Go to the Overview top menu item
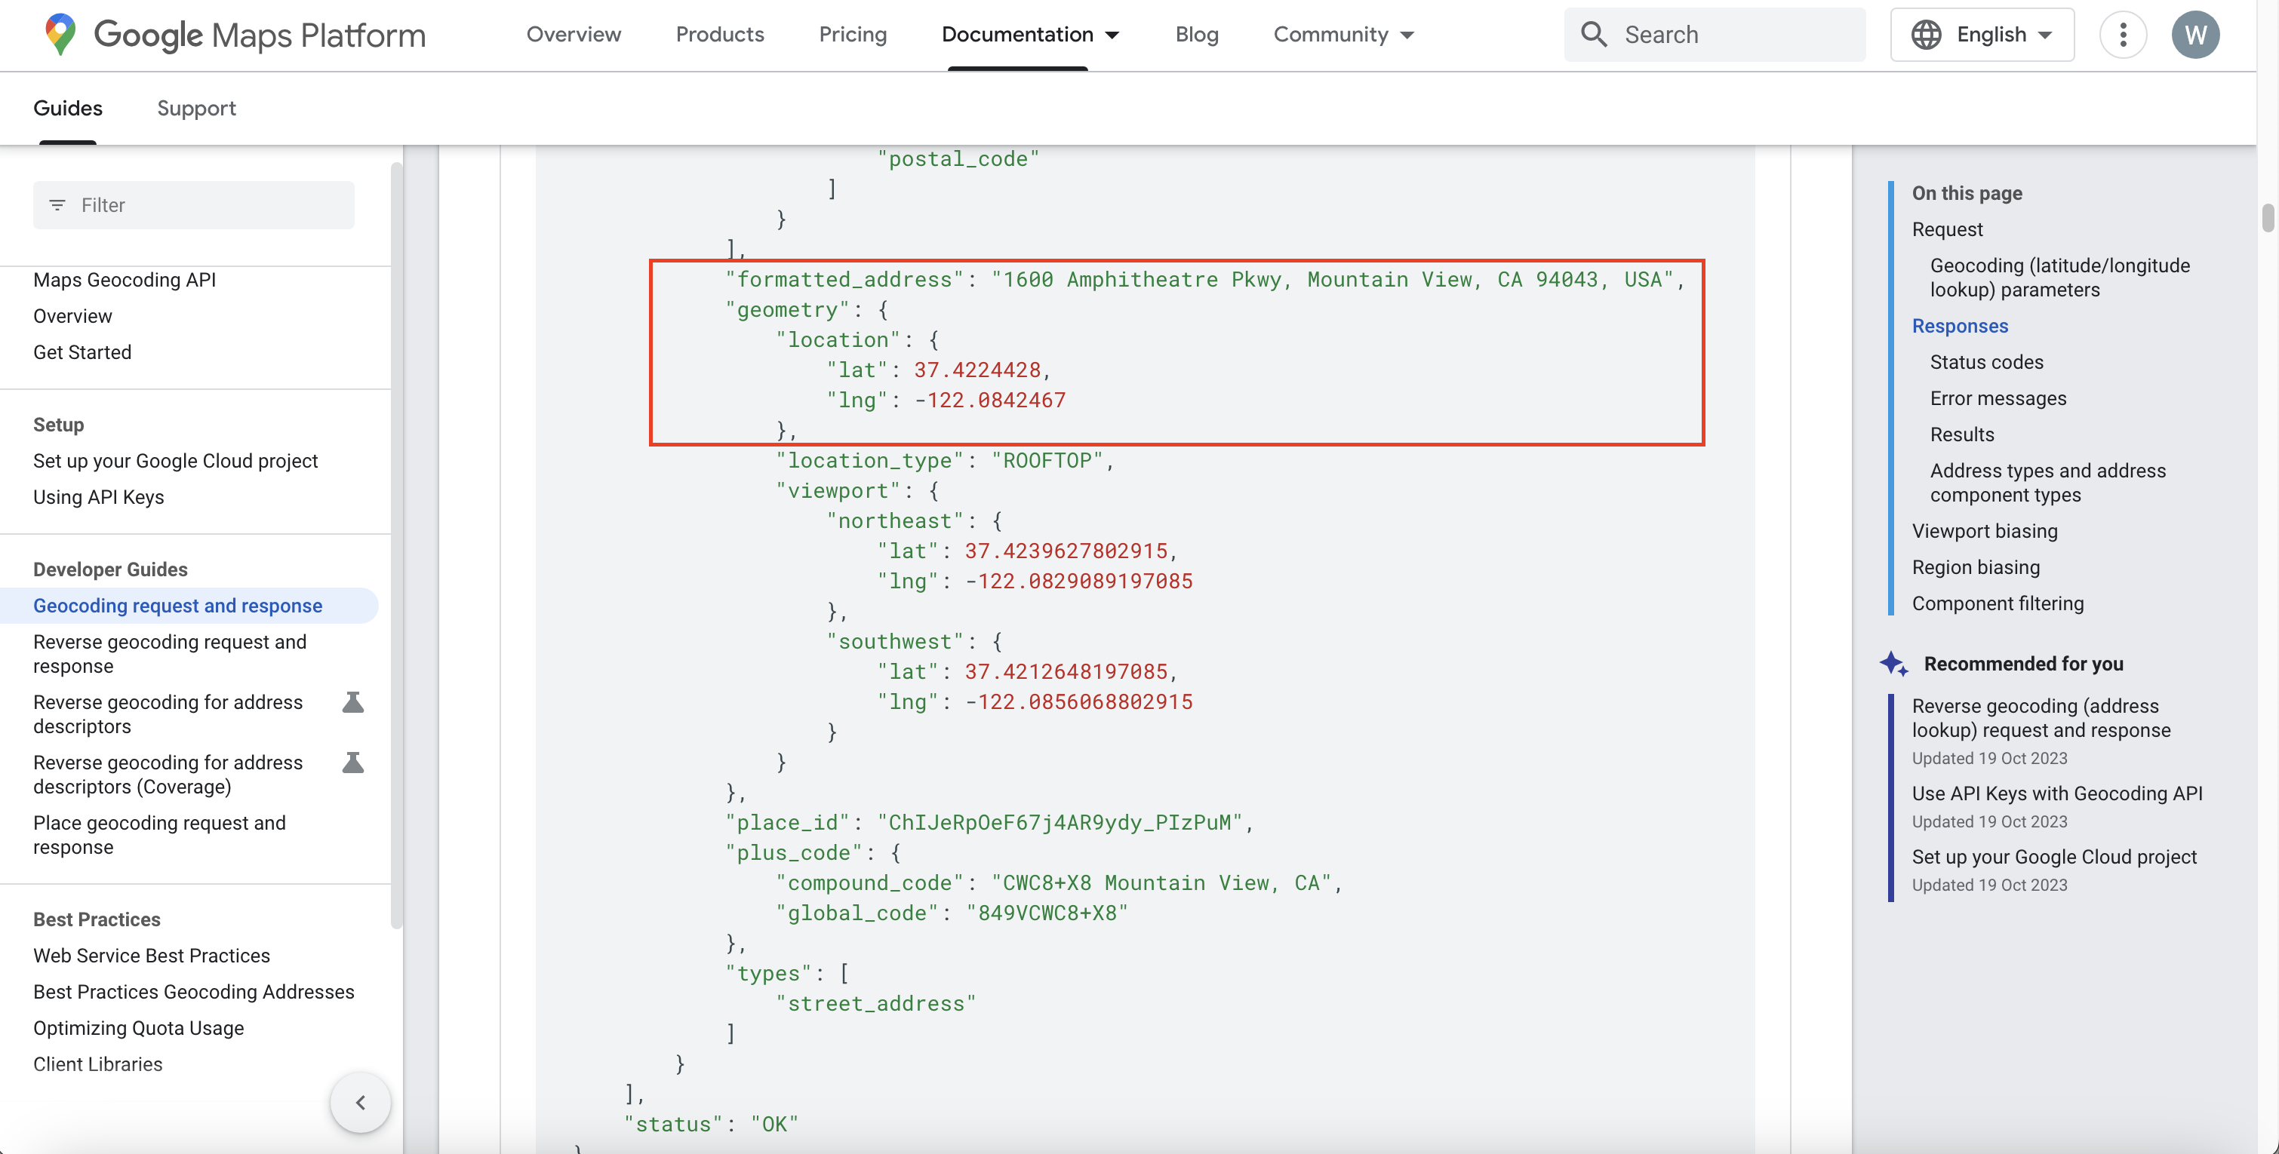 pos(574,35)
